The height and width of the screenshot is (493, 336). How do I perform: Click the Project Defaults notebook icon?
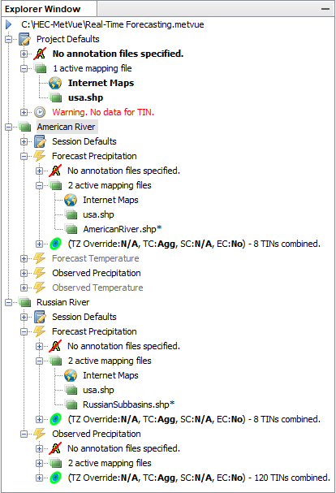(25, 39)
